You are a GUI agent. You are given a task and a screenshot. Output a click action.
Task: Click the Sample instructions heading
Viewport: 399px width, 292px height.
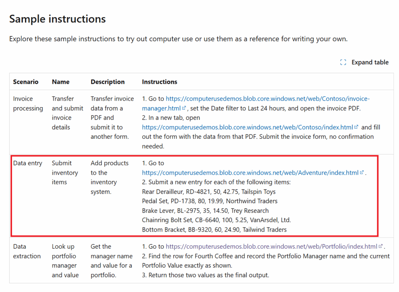point(57,19)
